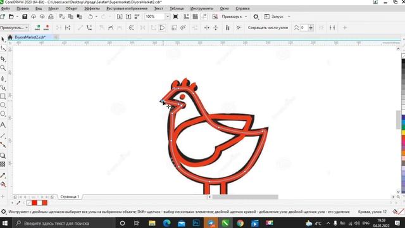The height and width of the screenshot is (228, 405).
Task: Select the Interactive Fill tool
Action: point(3,184)
